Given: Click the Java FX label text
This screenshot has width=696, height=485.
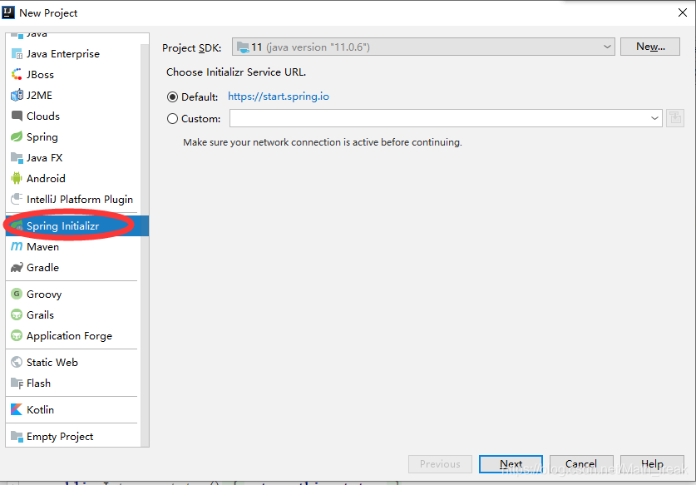Looking at the screenshot, I should click(44, 158).
